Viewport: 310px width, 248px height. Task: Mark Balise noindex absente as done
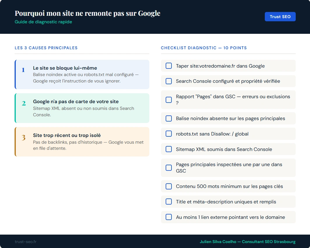click(169, 118)
